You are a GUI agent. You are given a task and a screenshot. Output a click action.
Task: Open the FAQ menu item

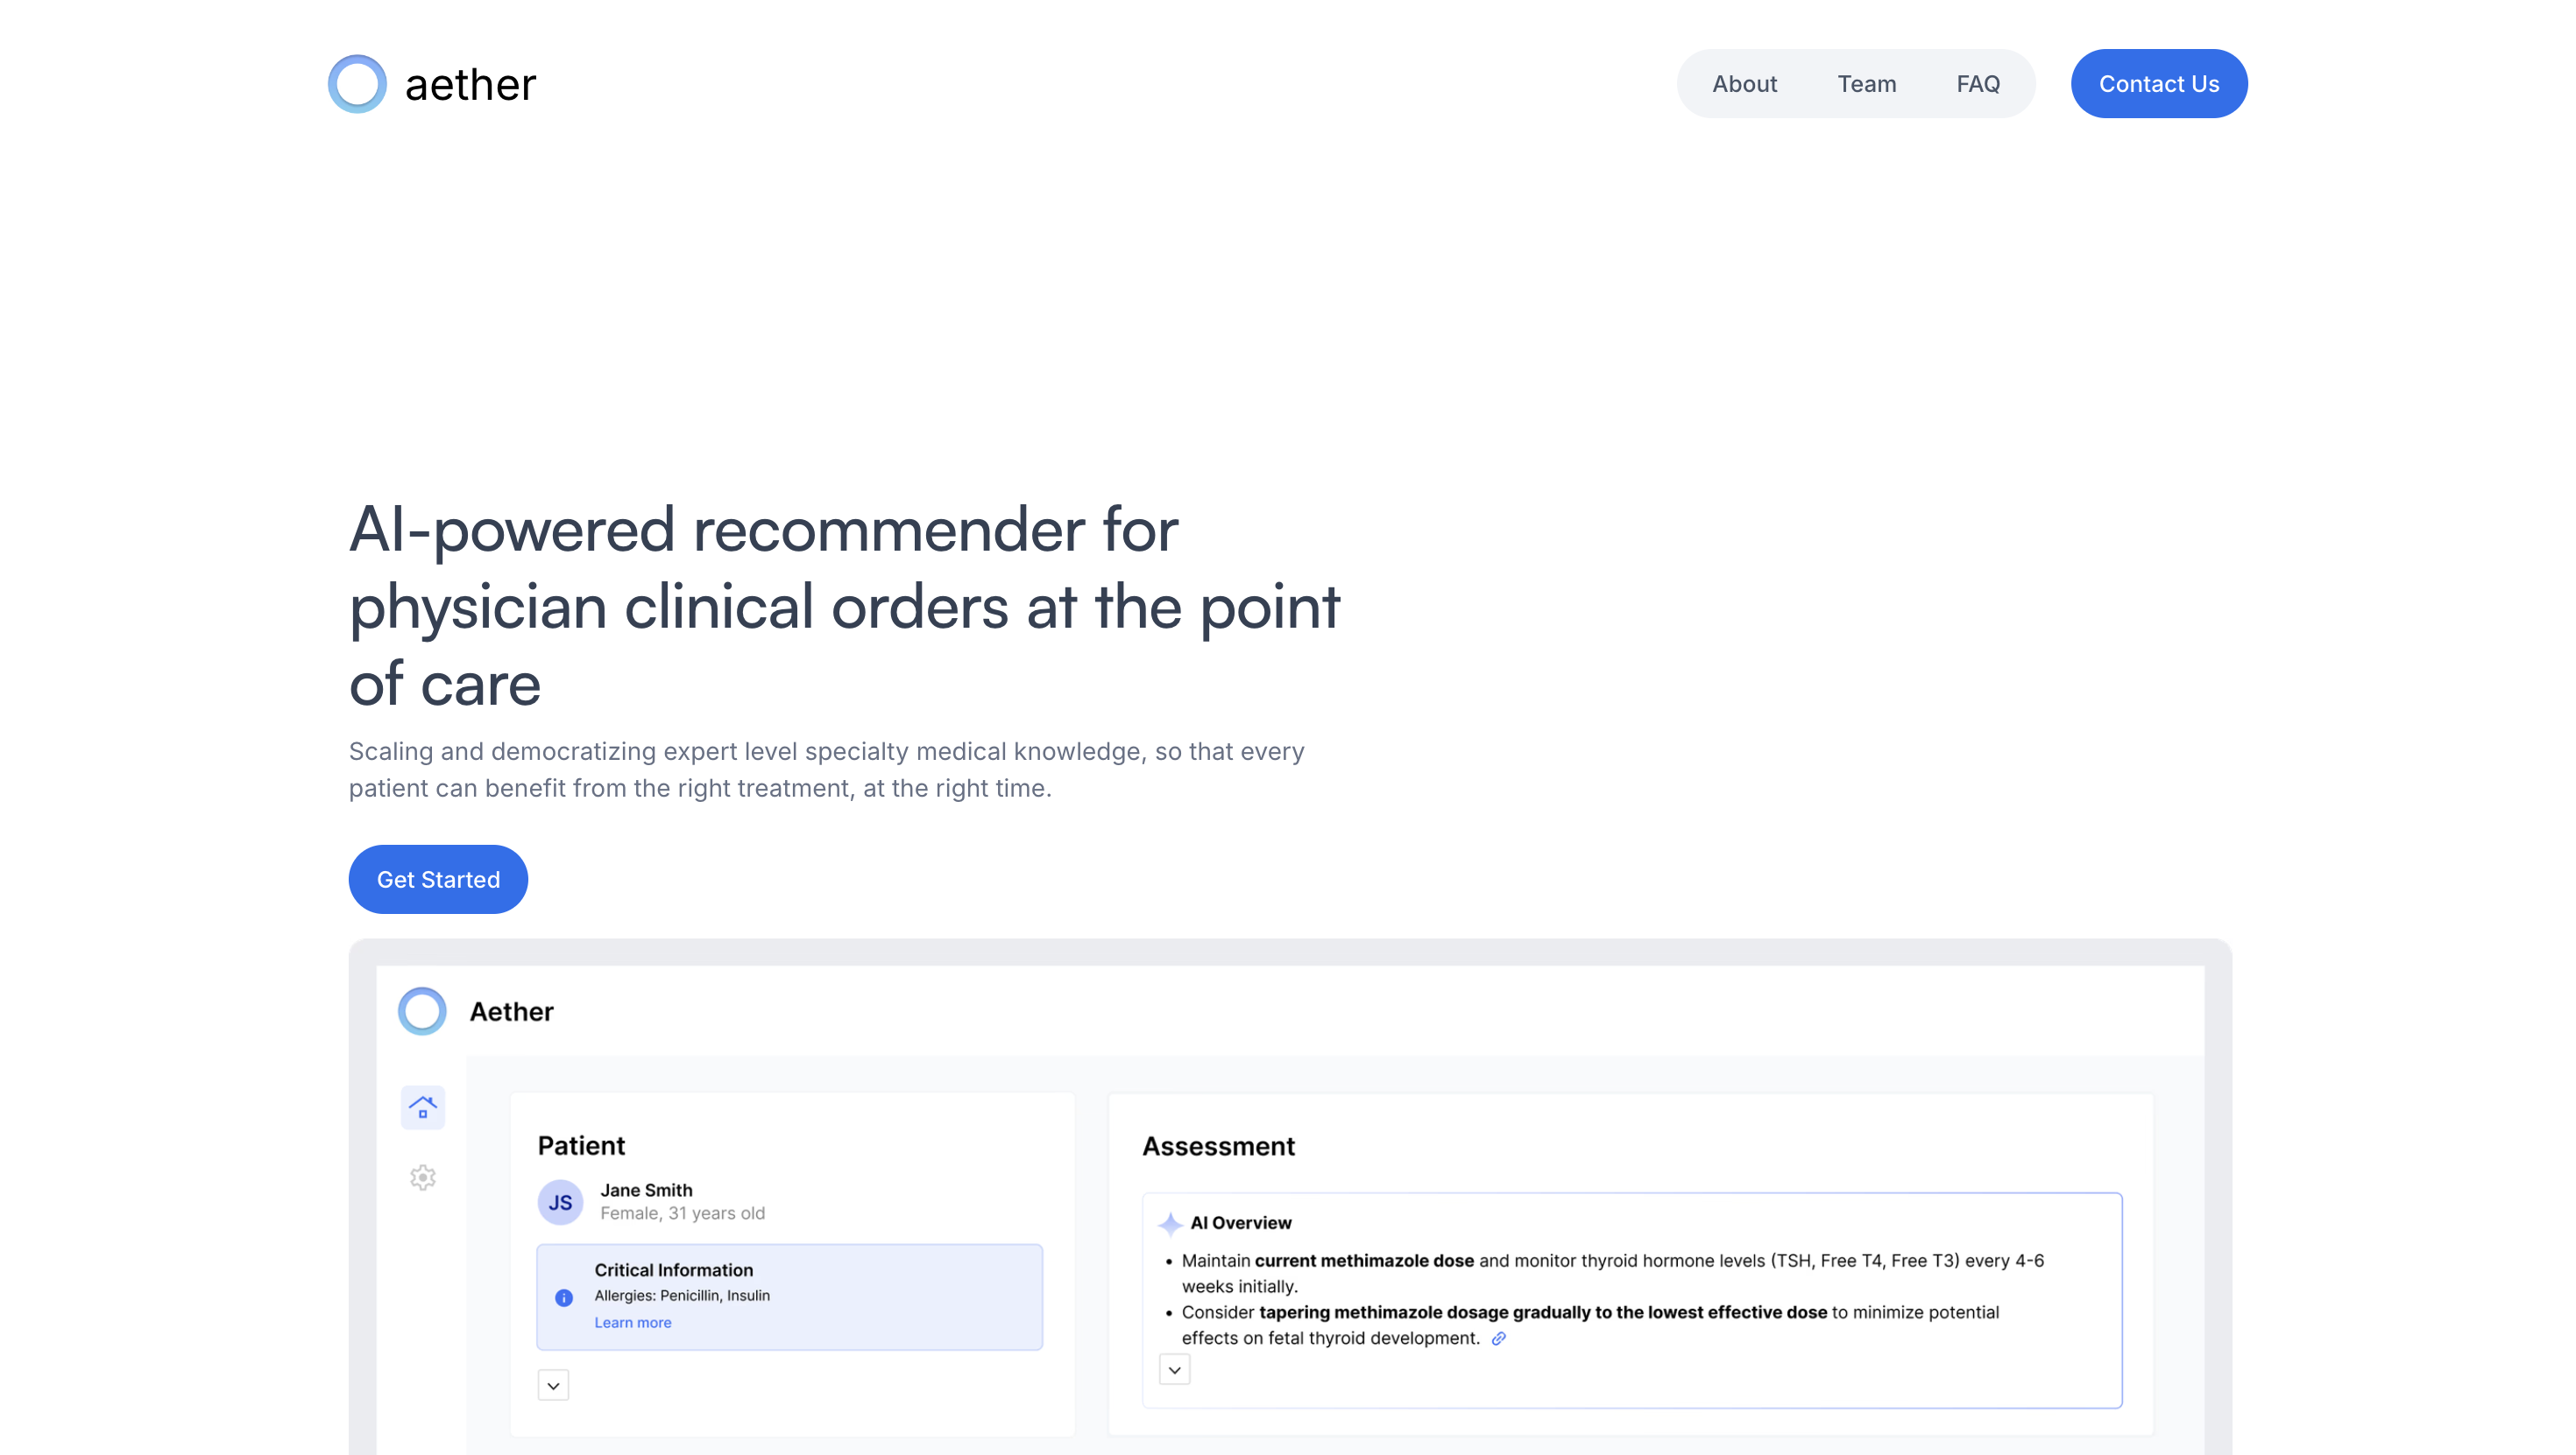click(x=1978, y=83)
